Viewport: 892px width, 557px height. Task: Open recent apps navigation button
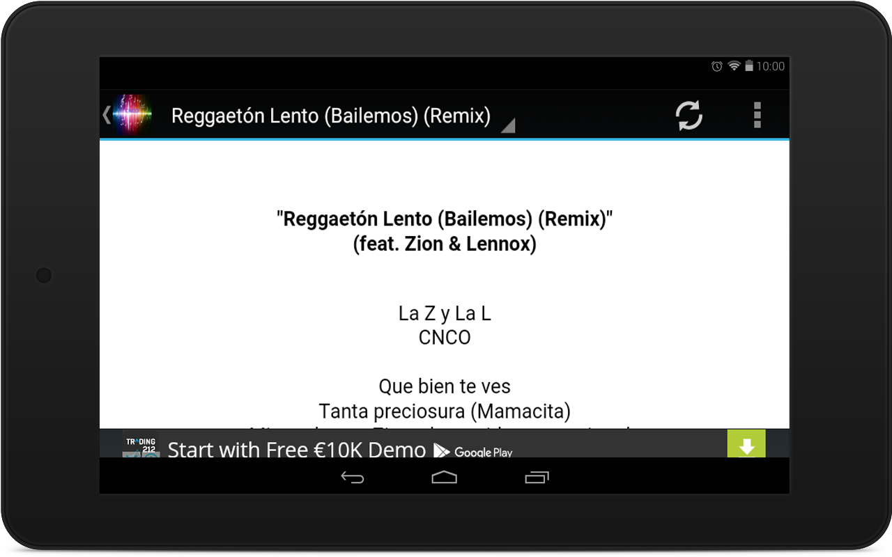tap(537, 477)
